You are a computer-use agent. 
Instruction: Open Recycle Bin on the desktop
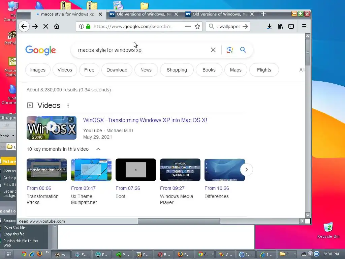[x=328, y=231]
